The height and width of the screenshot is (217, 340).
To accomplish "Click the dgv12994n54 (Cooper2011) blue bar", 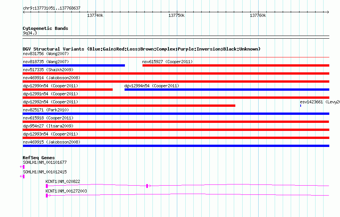I will [x=227, y=90].
